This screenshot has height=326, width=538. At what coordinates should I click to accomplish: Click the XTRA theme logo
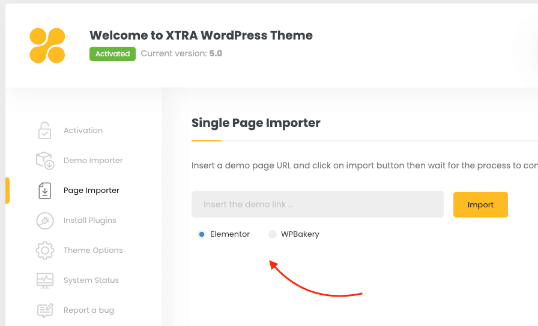coord(47,46)
